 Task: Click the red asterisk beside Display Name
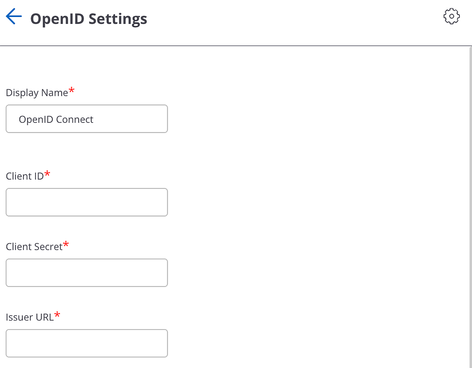(72, 90)
